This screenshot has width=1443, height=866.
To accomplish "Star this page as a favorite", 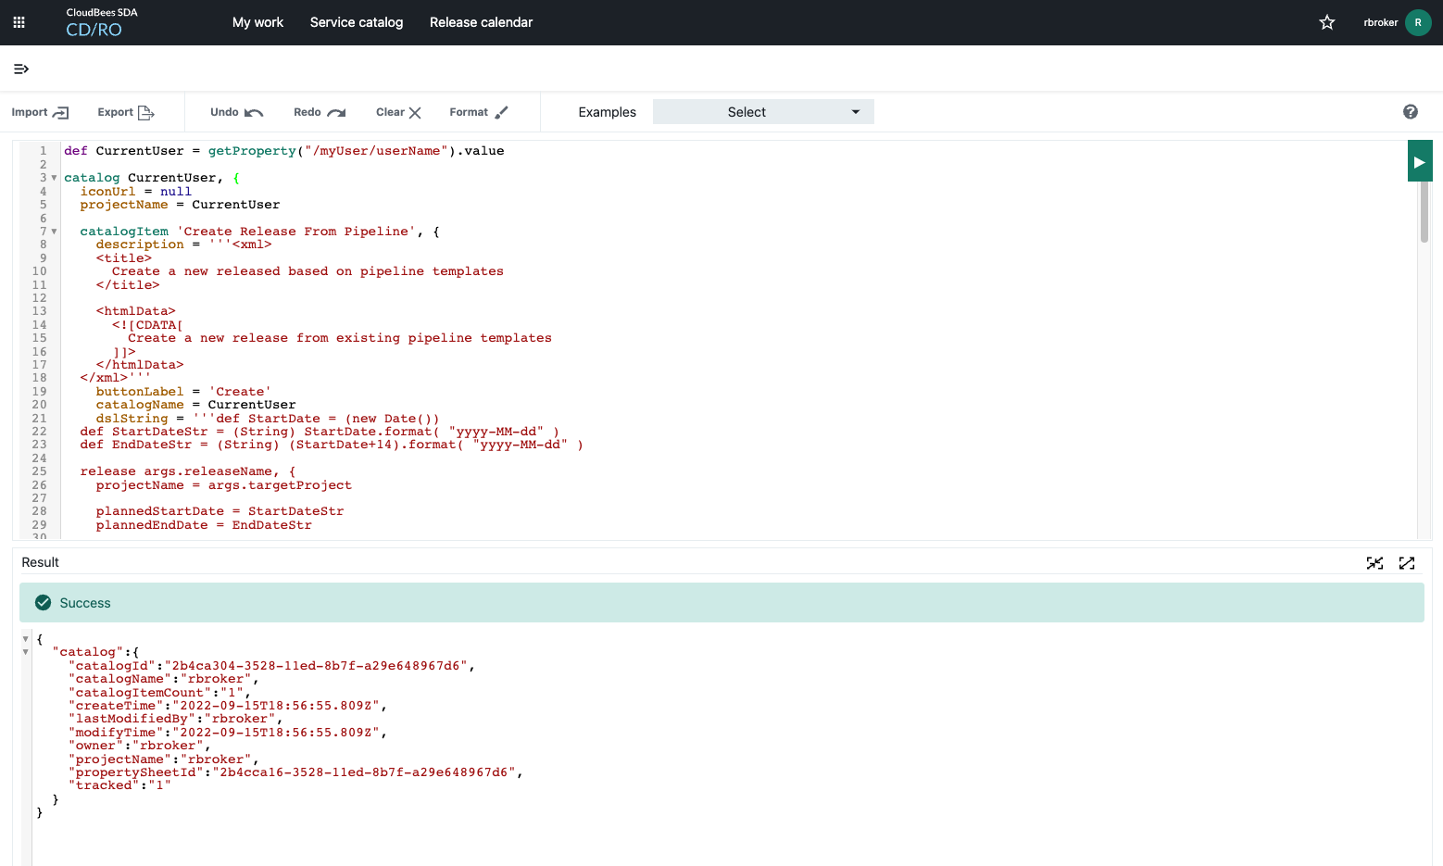I will 1327,21.
